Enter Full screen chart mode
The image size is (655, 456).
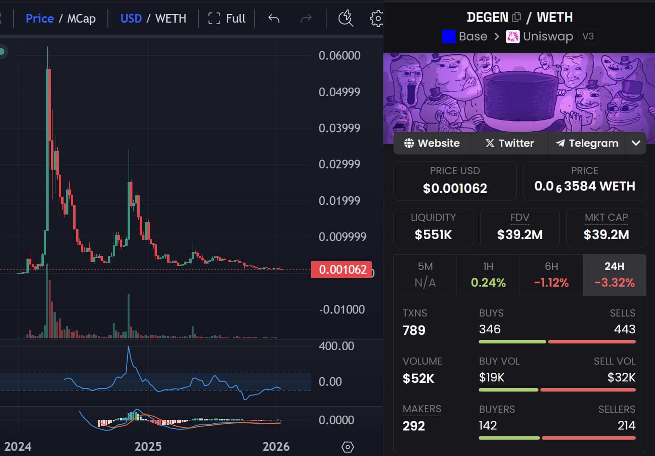[x=227, y=19]
